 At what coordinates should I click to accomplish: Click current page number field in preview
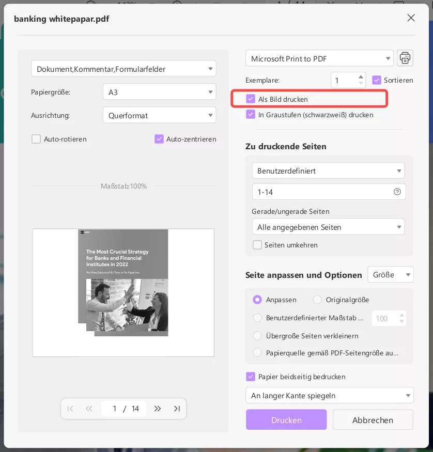[114, 409]
